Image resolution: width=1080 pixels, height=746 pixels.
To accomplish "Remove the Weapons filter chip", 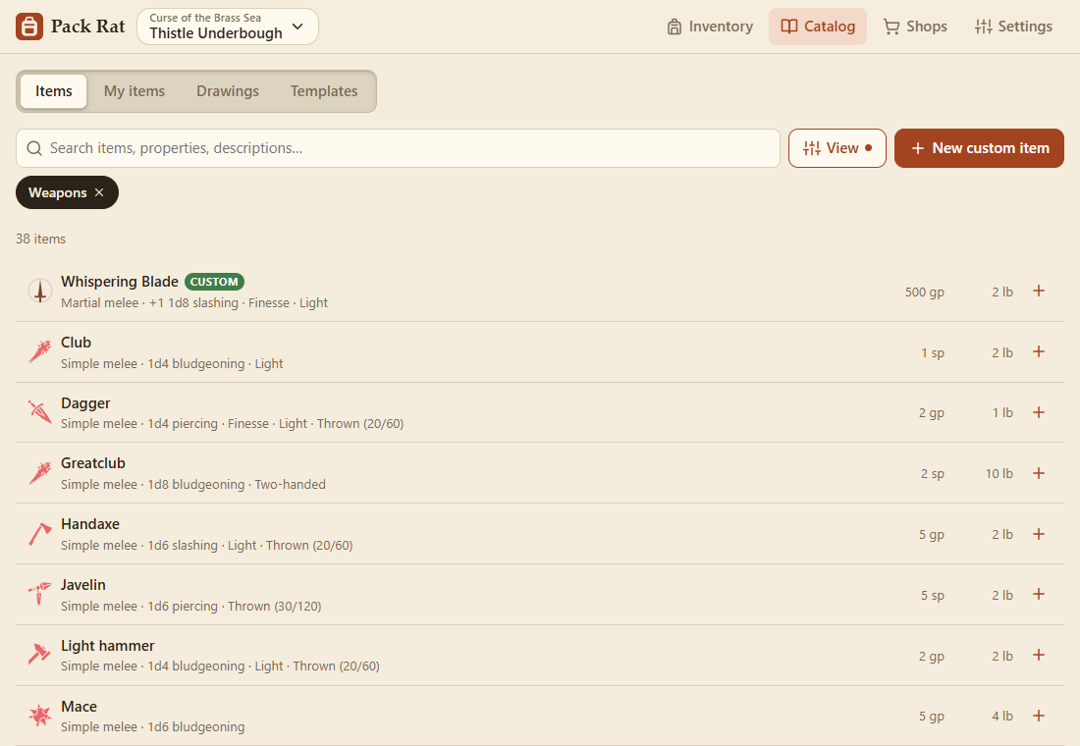I will (99, 192).
